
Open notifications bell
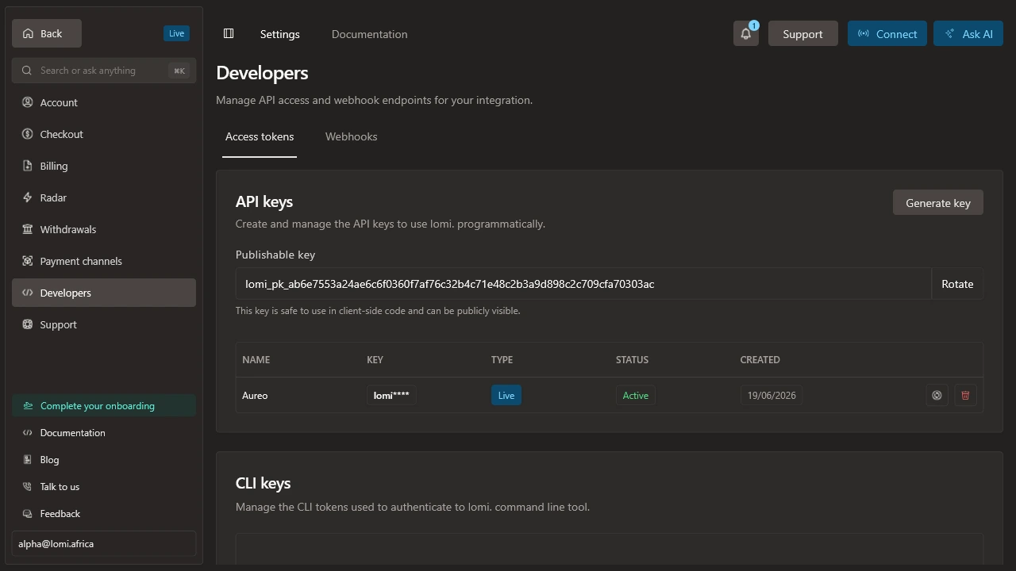(x=746, y=33)
